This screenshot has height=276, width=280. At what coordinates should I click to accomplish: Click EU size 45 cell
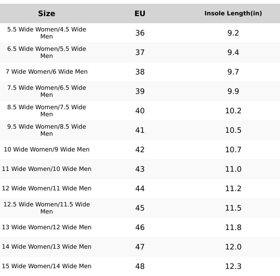click(x=140, y=208)
